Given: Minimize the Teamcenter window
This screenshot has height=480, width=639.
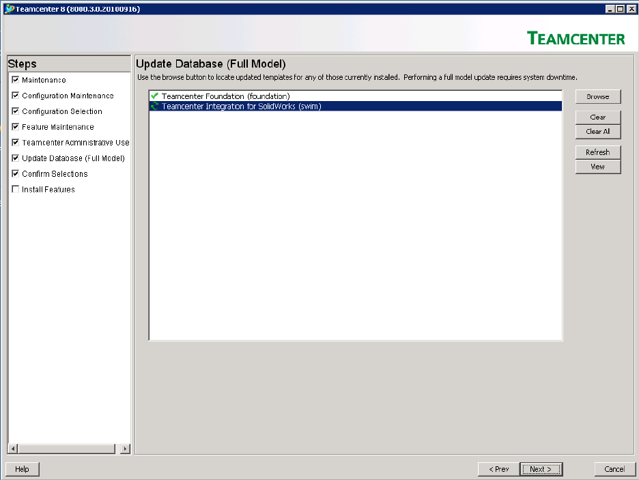Looking at the screenshot, I should coord(610,9).
